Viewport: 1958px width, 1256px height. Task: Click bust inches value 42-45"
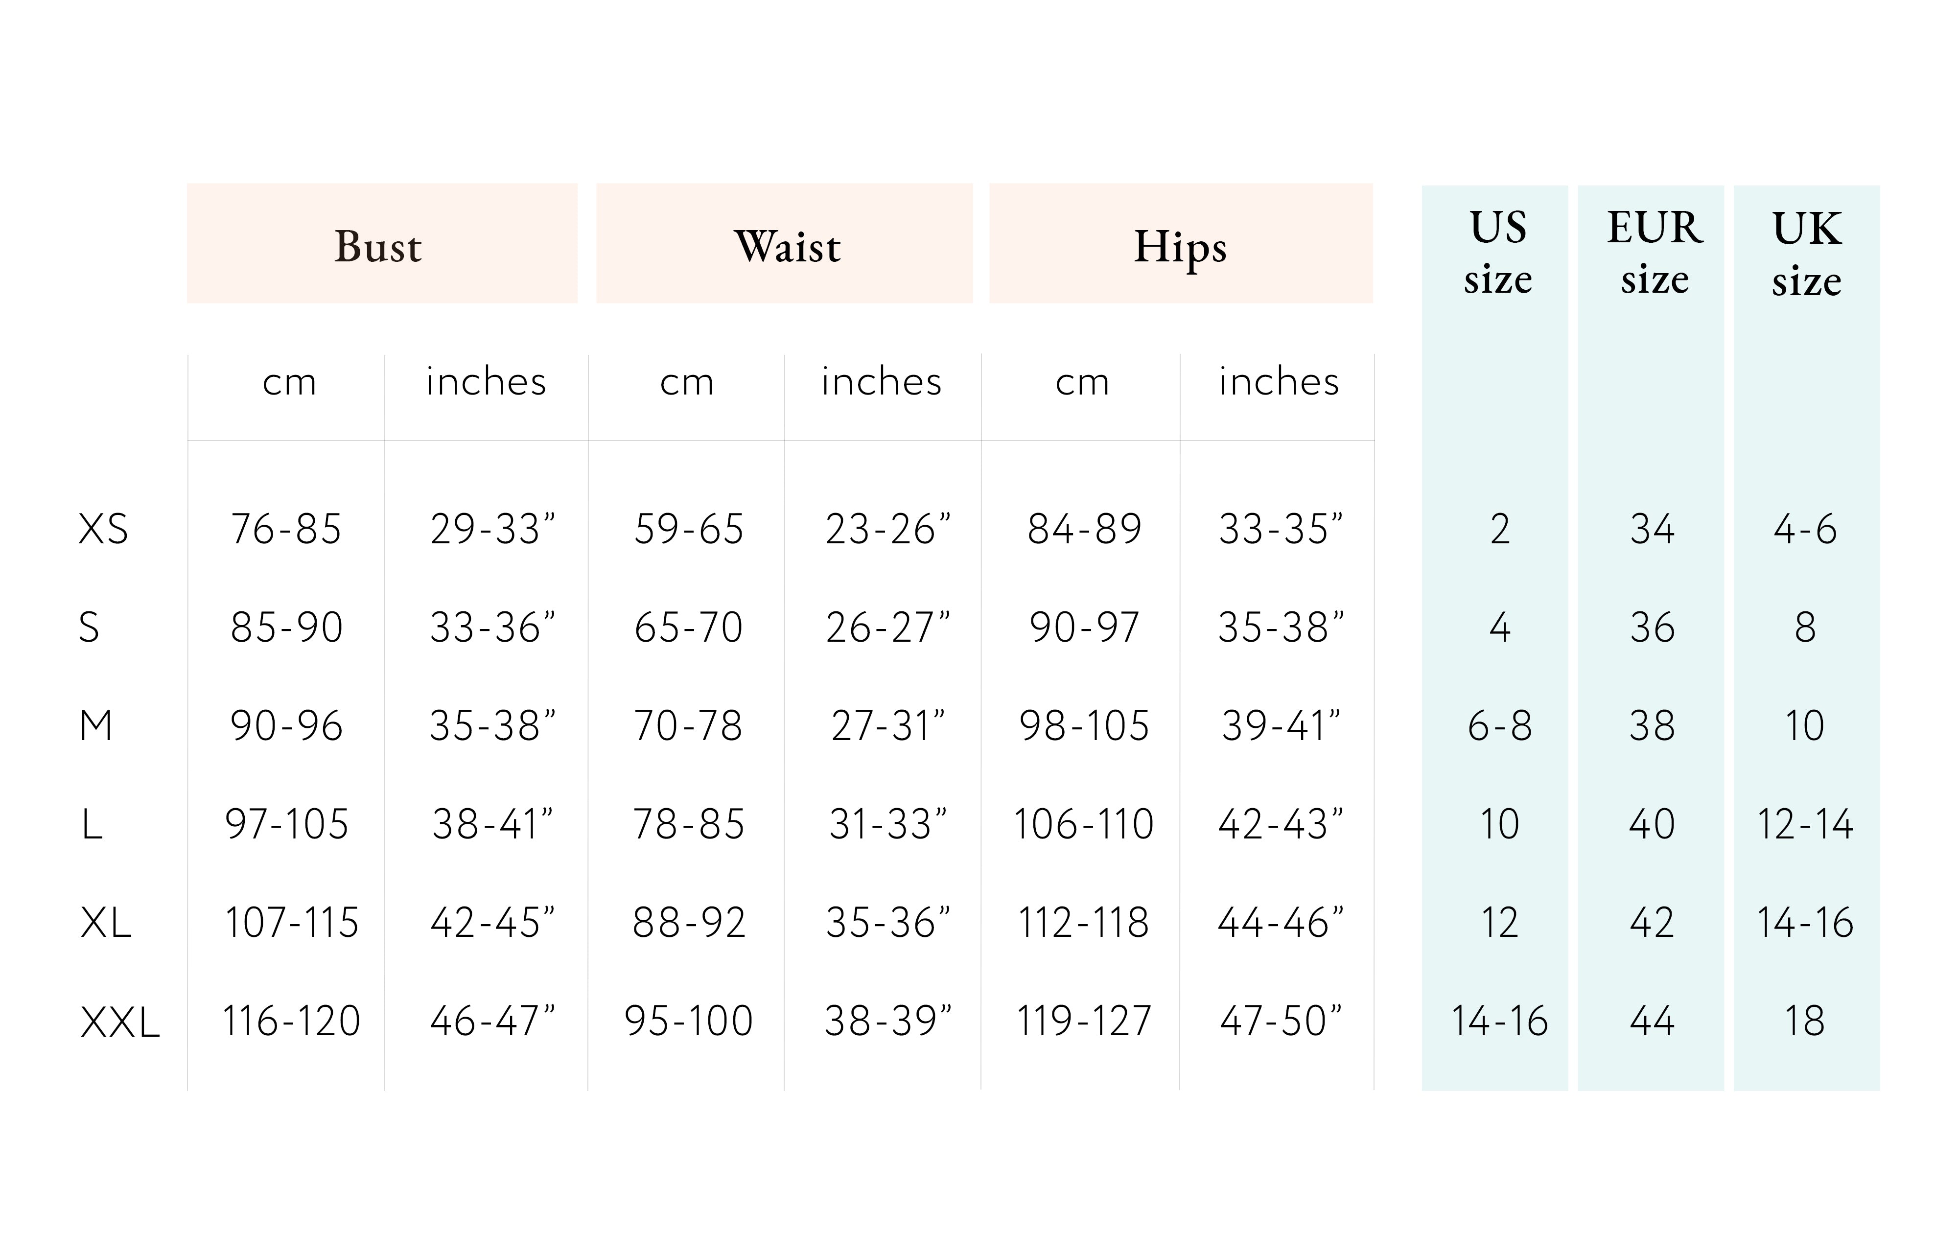click(492, 923)
